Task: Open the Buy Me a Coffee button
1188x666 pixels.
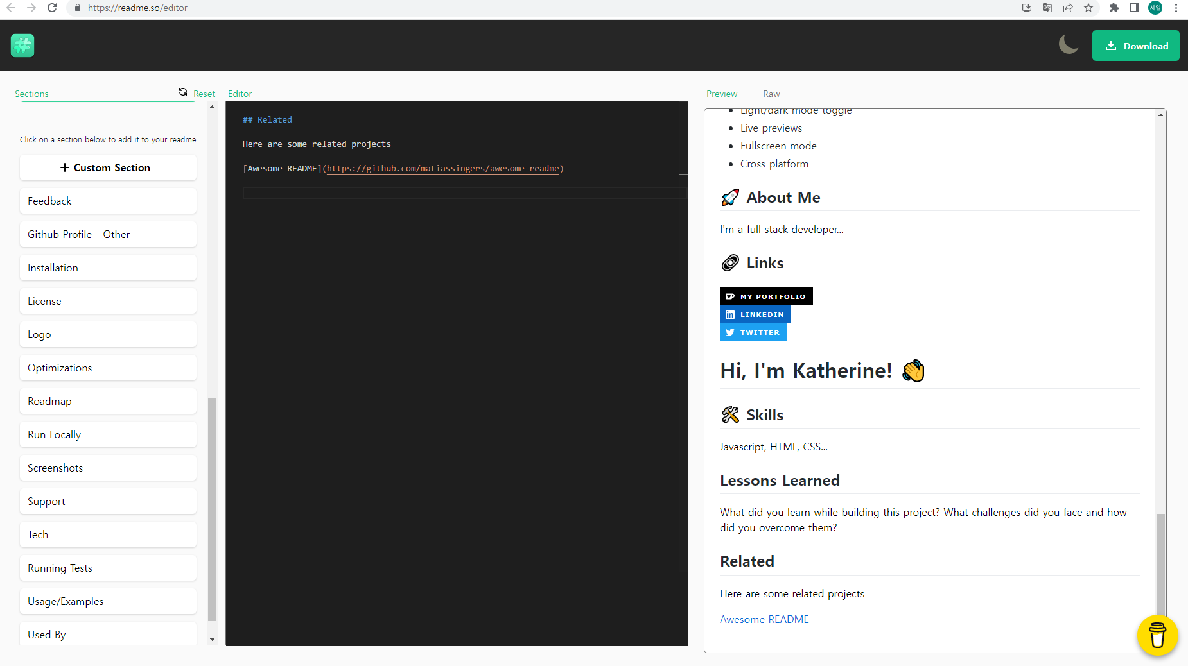Action: coord(1157,635)
